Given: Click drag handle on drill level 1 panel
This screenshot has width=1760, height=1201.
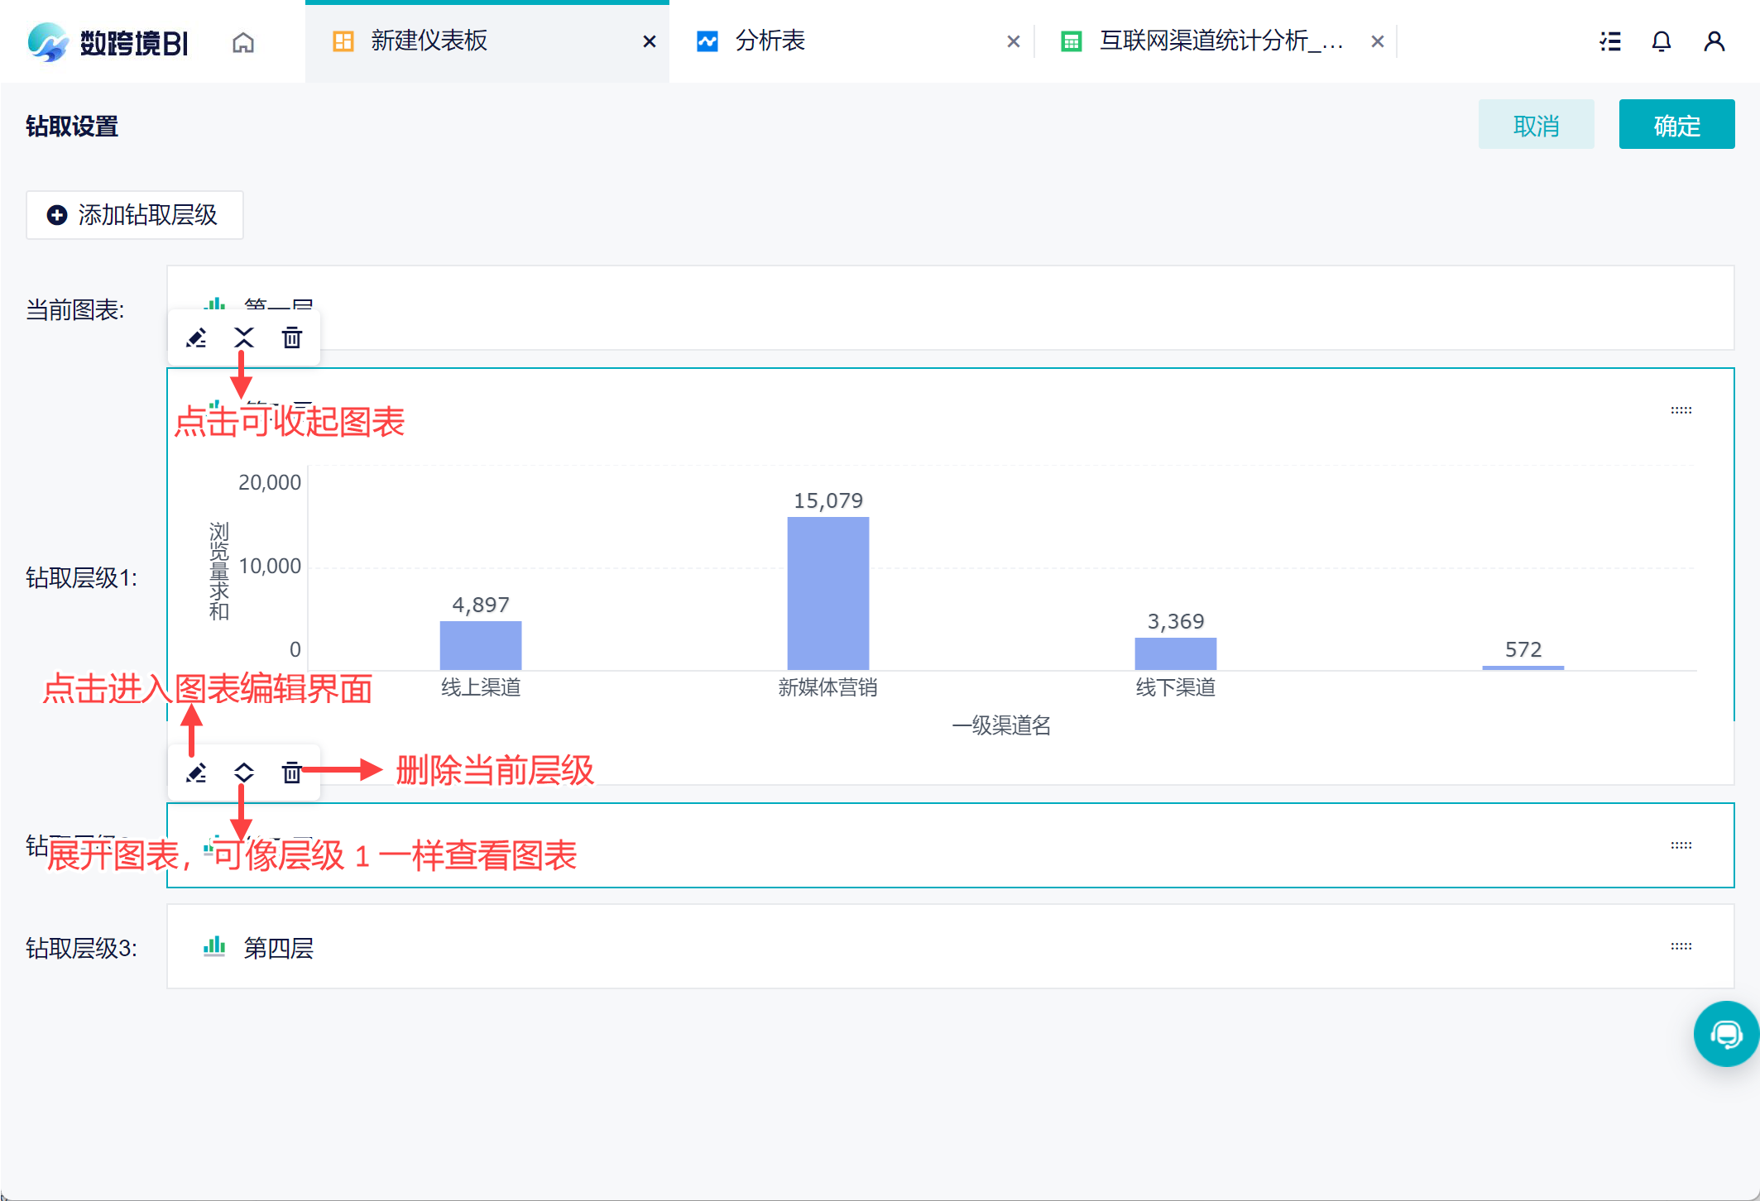Looking at the screenshot, I should point(1681,410).
